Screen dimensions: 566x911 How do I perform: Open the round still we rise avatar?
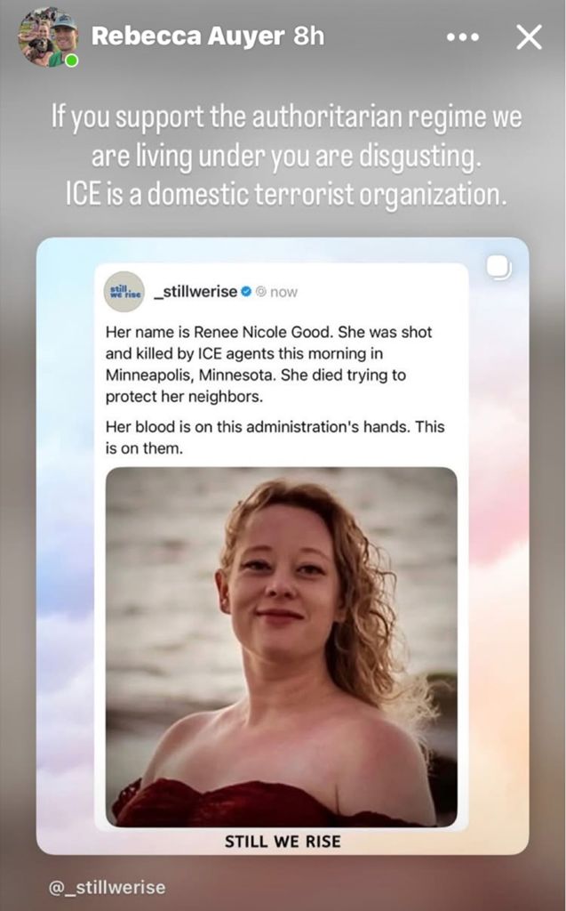click(124, 292)
